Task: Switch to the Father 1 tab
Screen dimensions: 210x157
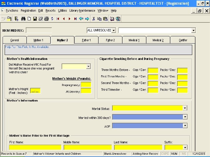Action: 86,40
